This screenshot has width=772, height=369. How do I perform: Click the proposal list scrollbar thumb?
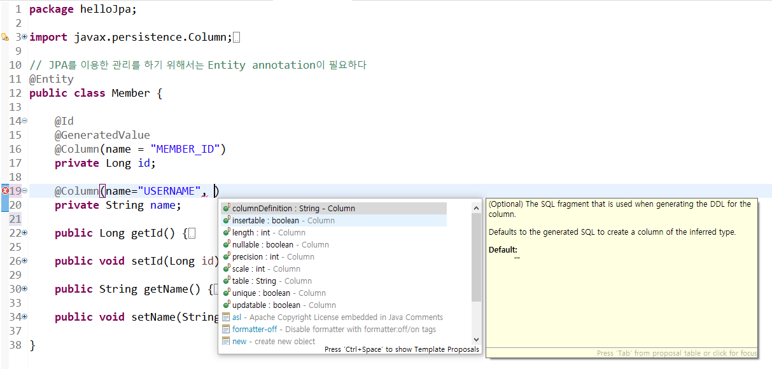point(477,257)
